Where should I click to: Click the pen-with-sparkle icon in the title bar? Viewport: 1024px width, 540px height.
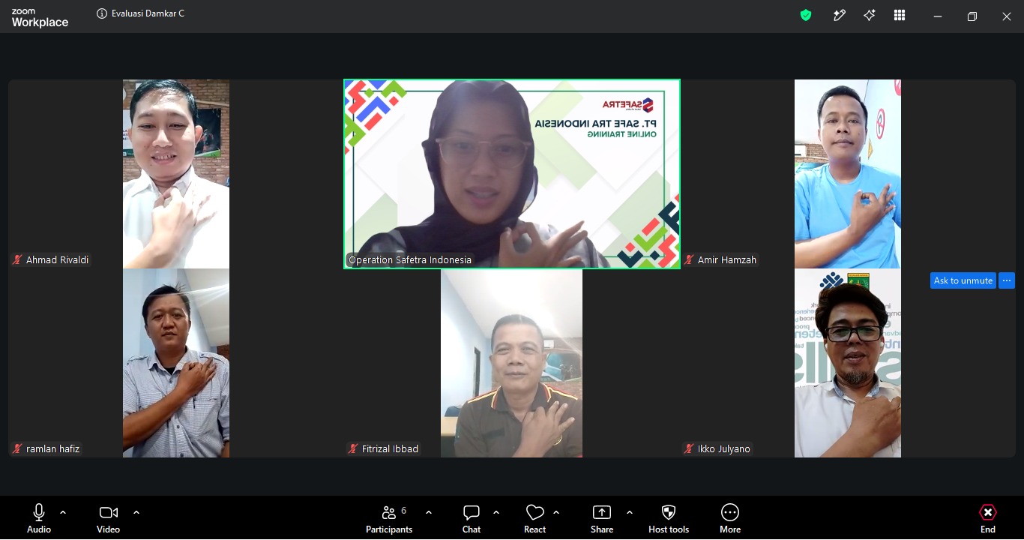(x=840, y=15)
